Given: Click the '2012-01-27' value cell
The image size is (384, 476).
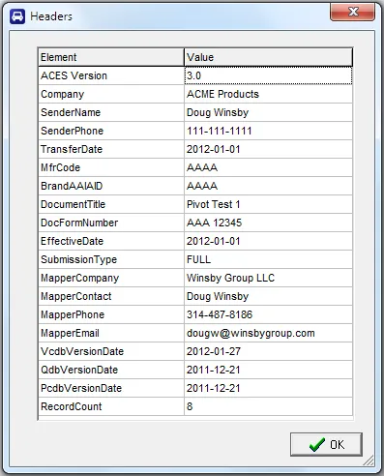Looking at the screenshot, I should [268, 351].
